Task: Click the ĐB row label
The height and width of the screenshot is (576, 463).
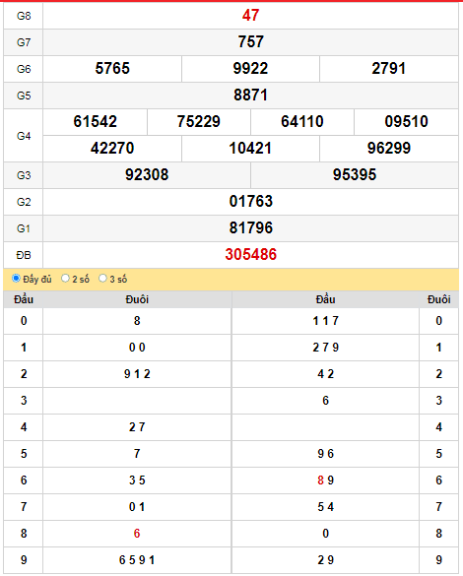Action: pos(24,255)
